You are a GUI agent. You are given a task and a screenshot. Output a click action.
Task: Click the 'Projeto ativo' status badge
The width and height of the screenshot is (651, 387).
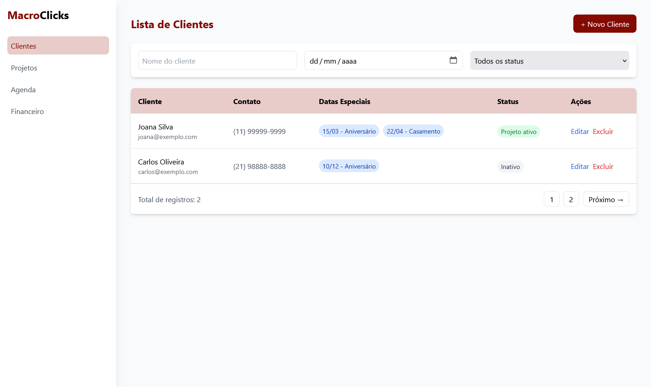click(x=518, y=131)
